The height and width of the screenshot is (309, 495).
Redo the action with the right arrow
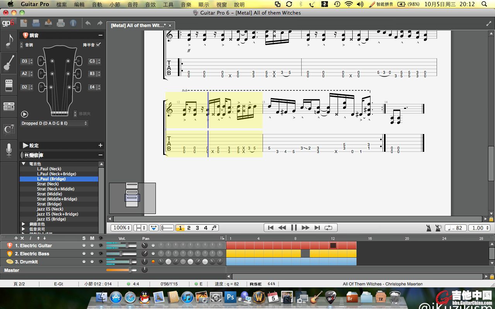pyautogui.click(x=100, y=23)
